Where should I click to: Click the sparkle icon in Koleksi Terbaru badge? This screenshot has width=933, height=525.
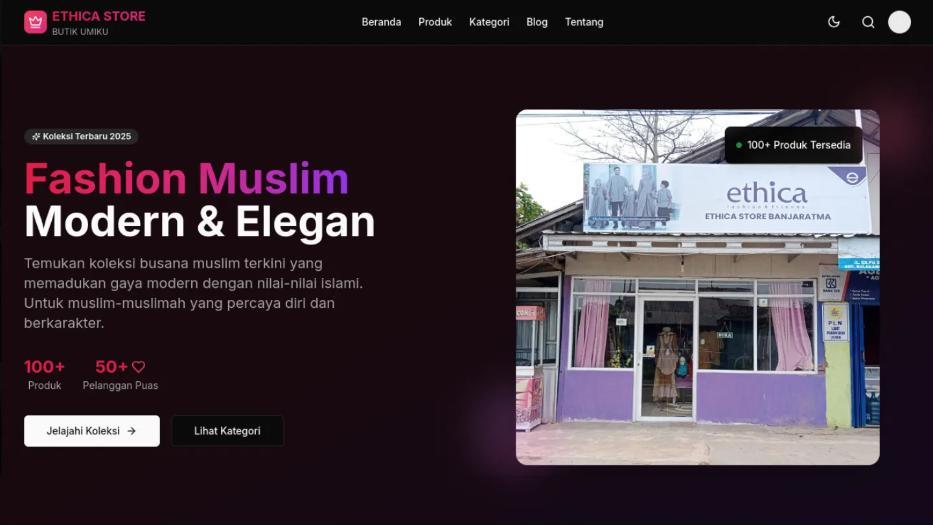[x=36, y=136]
